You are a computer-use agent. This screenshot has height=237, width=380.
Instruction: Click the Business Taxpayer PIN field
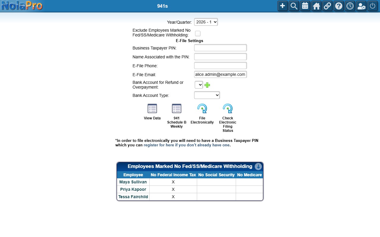[221, 48]
